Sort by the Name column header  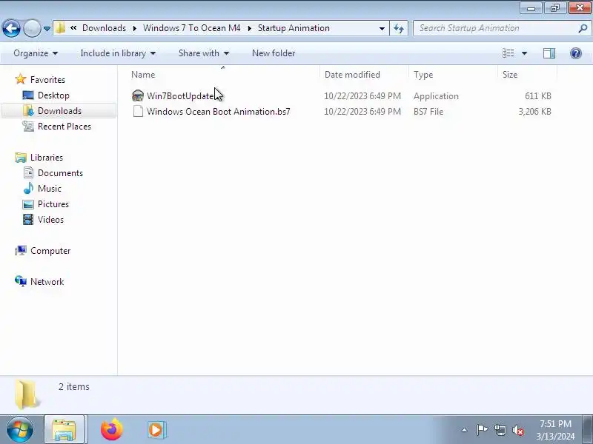[143, 75]
